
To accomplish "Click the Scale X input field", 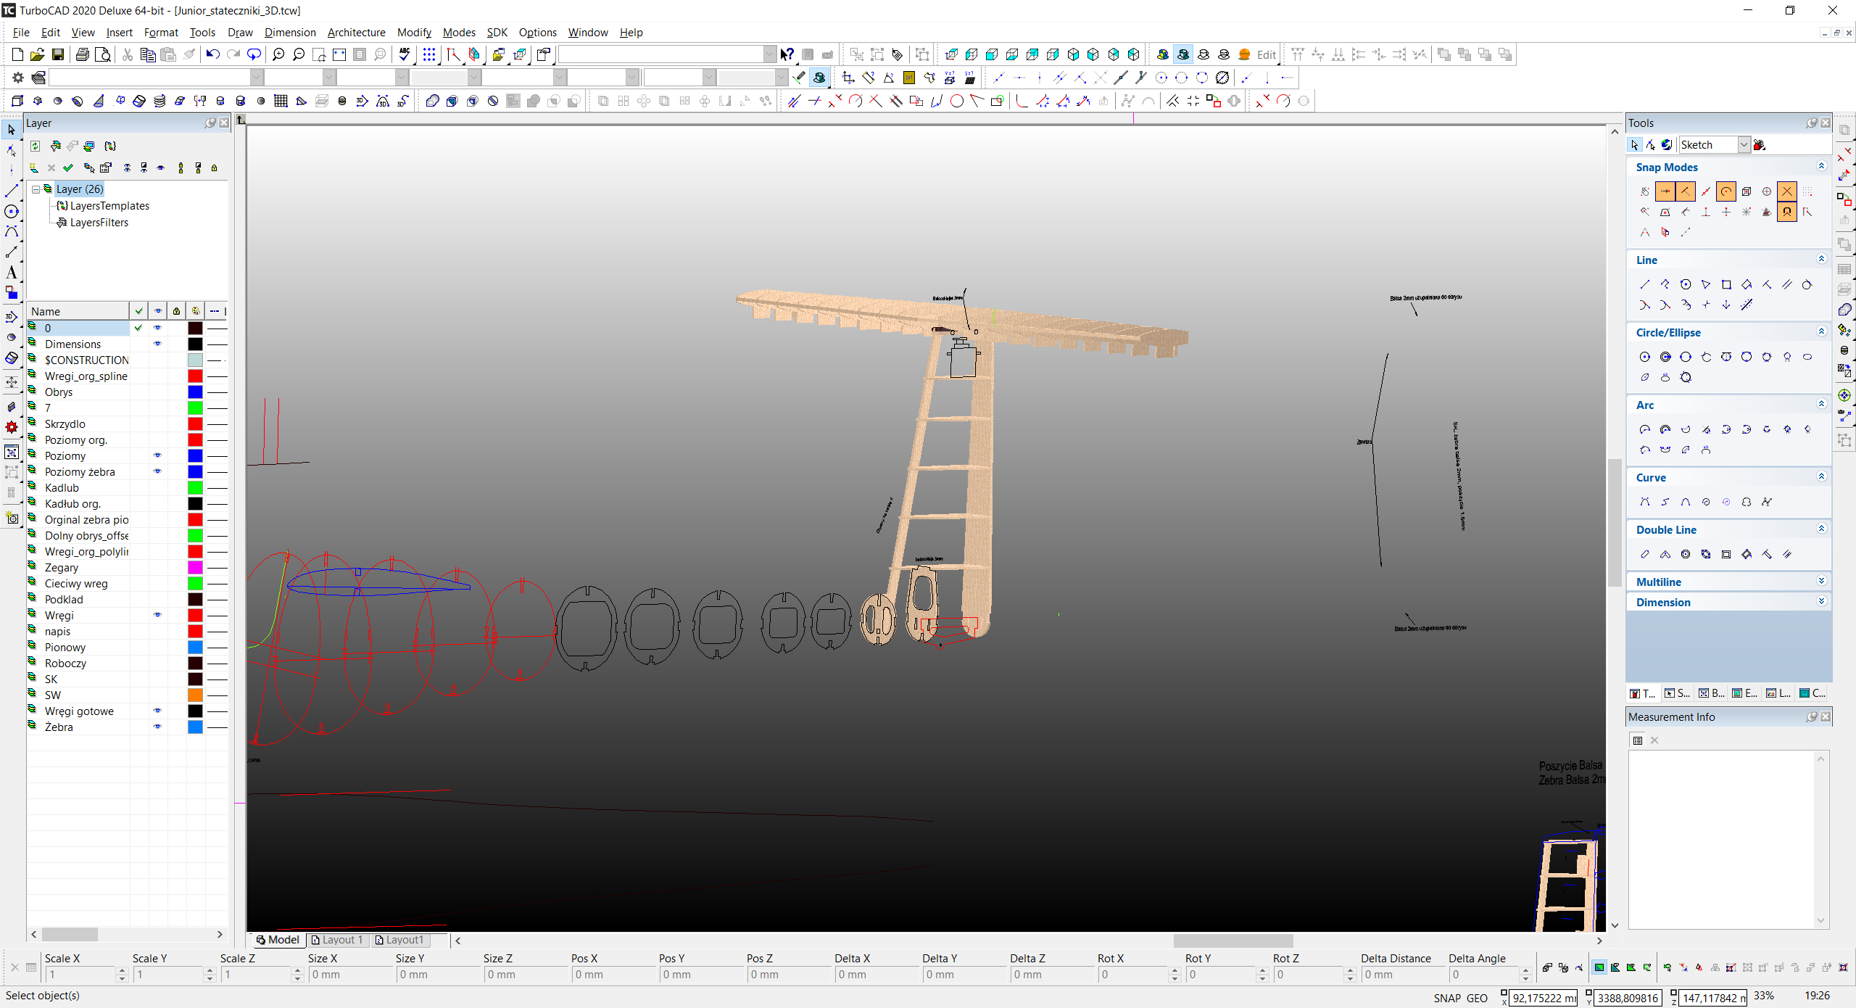I will tap(80, 975).
